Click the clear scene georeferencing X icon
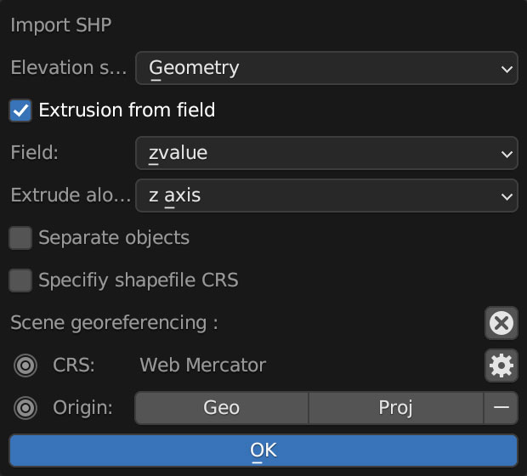 [501, 323]
